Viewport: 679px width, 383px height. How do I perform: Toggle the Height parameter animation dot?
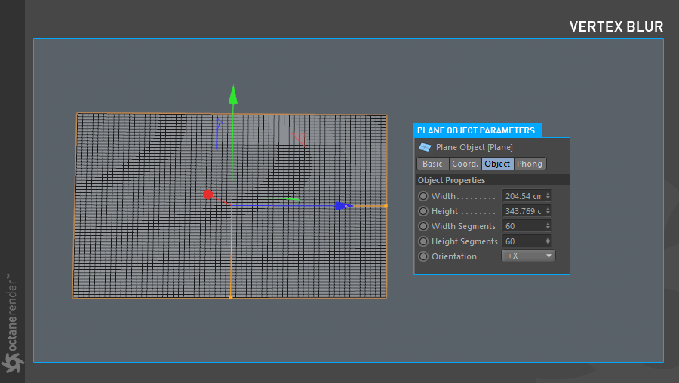click(x=423, y=211)
